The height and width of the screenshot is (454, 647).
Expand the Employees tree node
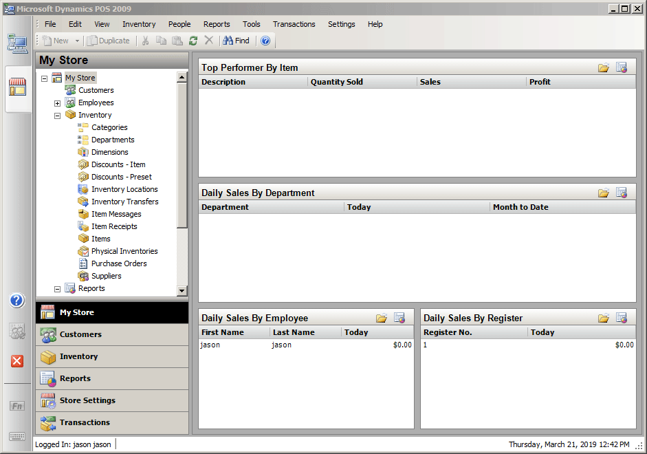coord(57,103)
